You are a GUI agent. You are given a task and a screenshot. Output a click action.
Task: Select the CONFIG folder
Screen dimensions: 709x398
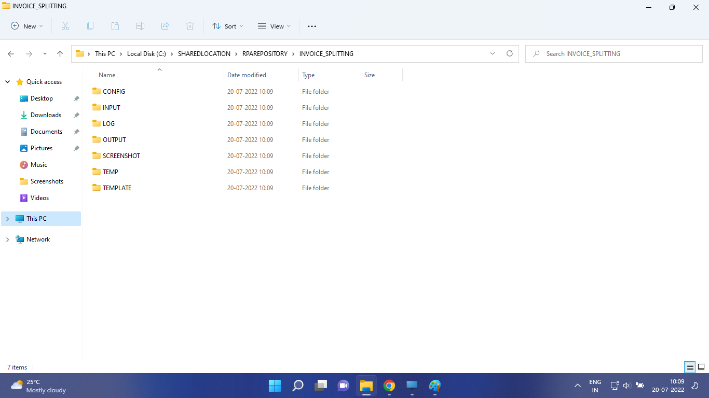click(114, 92)
